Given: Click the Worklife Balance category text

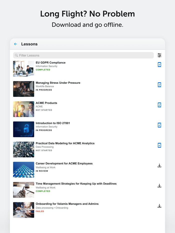Looking at the screenshot, I should [45, 86].
